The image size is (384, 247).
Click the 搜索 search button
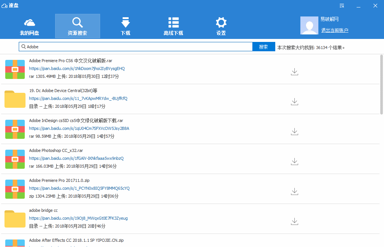click(x=264, y=47)
